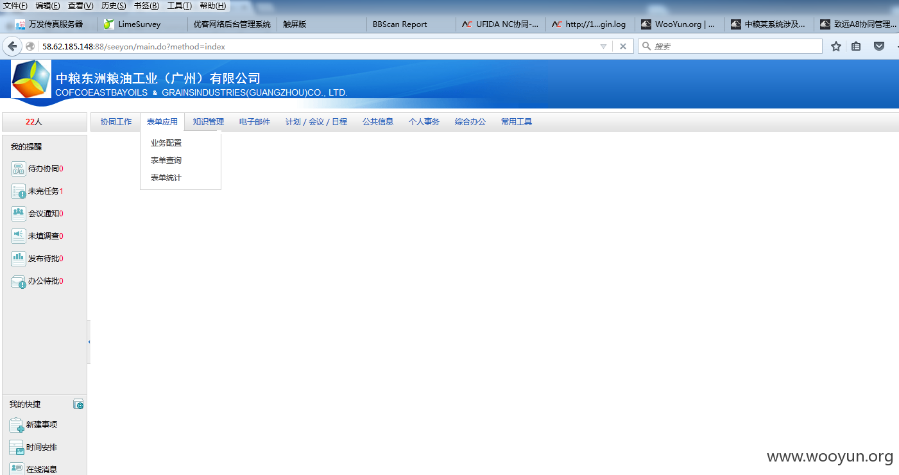The image size is (899, 475).
Task: Open the 知识管理 navigation menu
Action: [x=209, y=122]
